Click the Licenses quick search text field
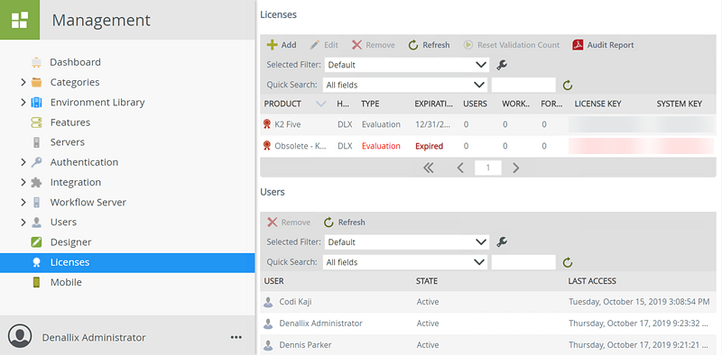This screenshot has width=722, height=355. 523,85
